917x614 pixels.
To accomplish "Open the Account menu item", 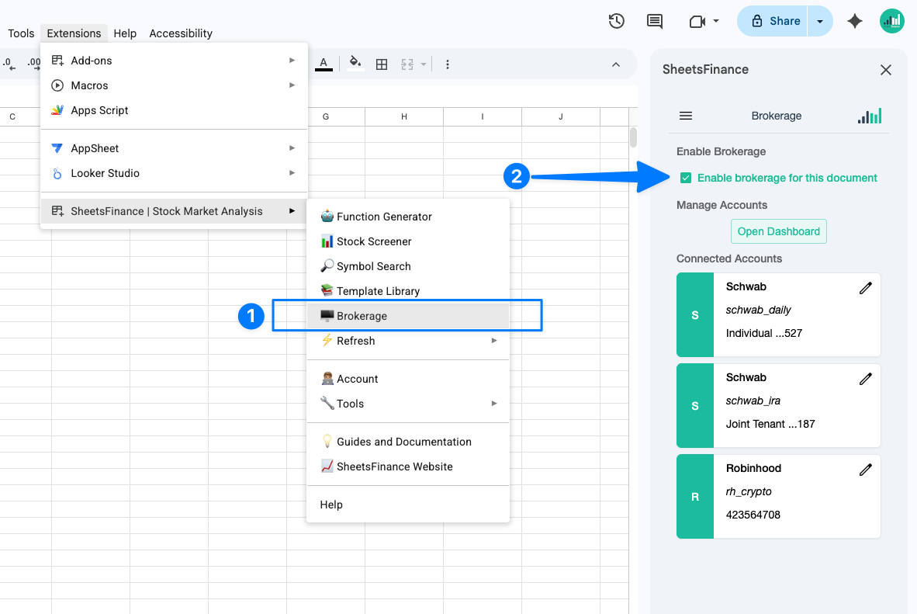I will click(x=407, y=379).
